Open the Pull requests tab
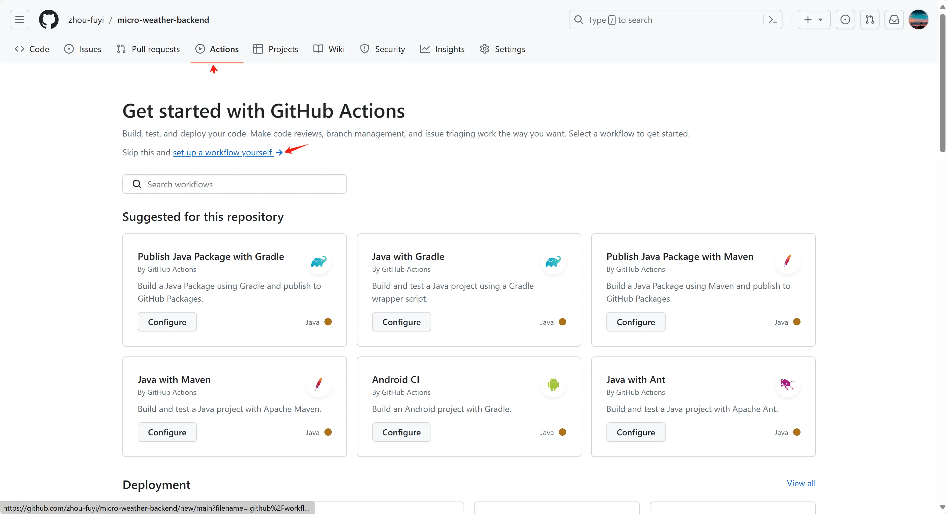Image resolution: width=947 pixels, height=514 pixels. (x=155, y=49)
